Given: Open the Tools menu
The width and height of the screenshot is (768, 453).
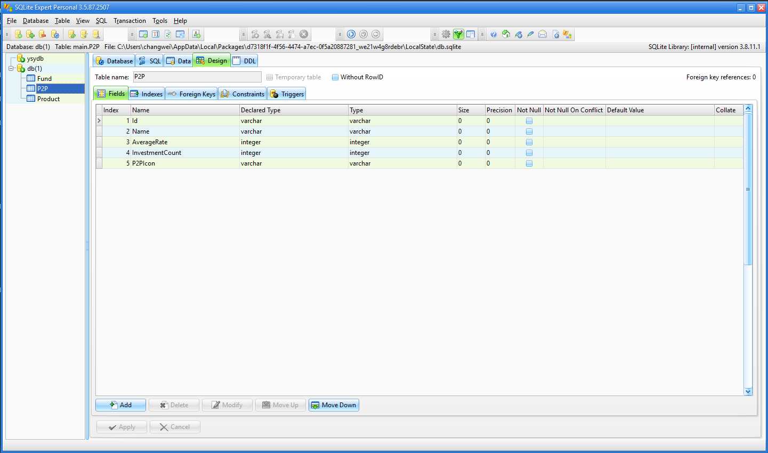Looking at the screenshot, I should 160,21.
